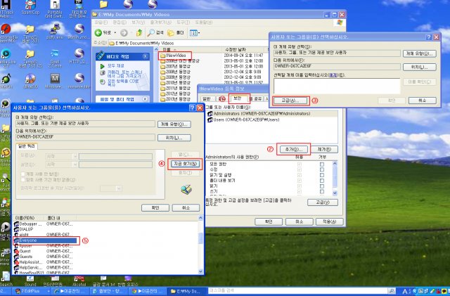The height and width of the screenshot is (296, 450).
Task: Collapse the 비디오 작업 task panel
Action: pyautogui.click(x=146, y=56)
